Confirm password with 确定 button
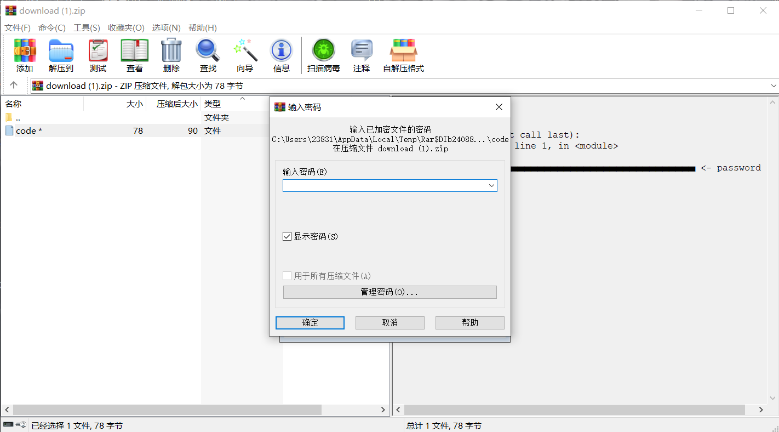This screenshot has height=432, width=779. (310, 323)
